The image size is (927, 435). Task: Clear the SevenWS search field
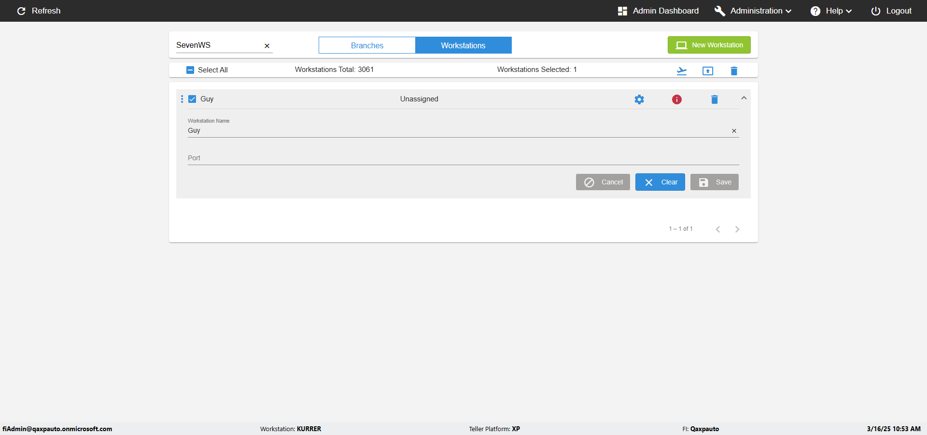tap(267, 46)
